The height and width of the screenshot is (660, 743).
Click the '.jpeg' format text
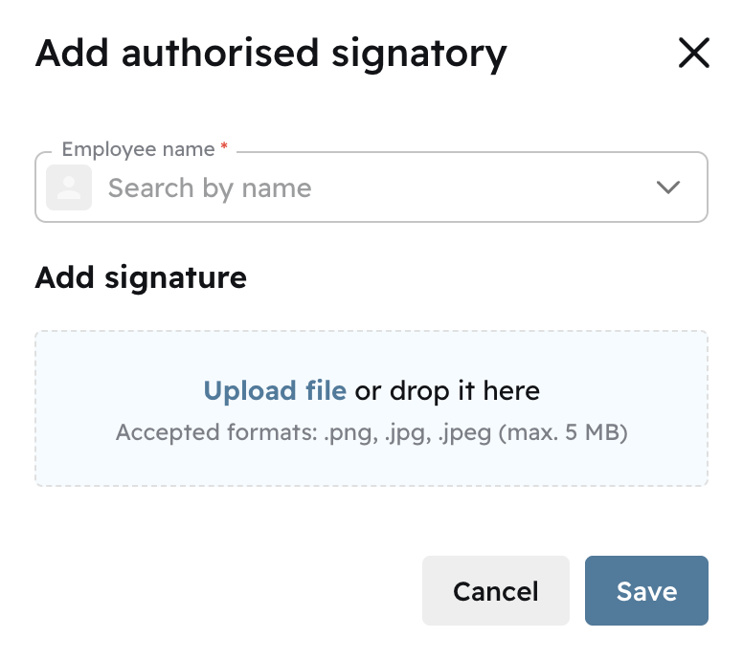click(x=465, y=432)
